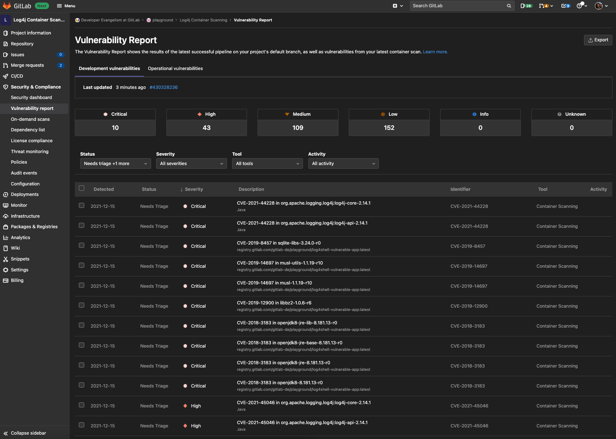Open the merge requests icon in top bar
The image size is (616, 439).
coord(544,6)
